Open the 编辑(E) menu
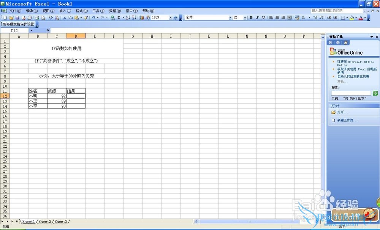Image resolution: width=380 pixels, height=230 pixels. [x=32, y=11]
